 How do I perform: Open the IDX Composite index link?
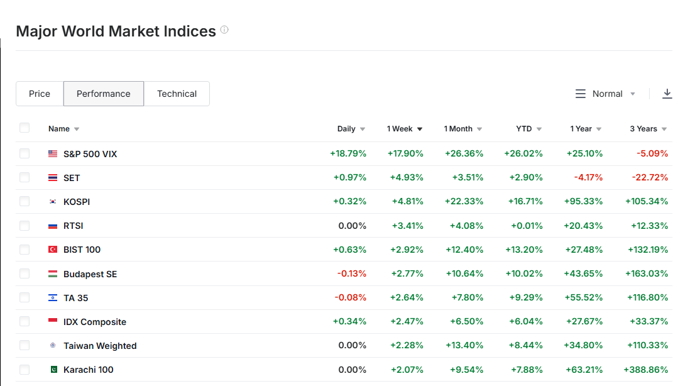coord(95,322)
